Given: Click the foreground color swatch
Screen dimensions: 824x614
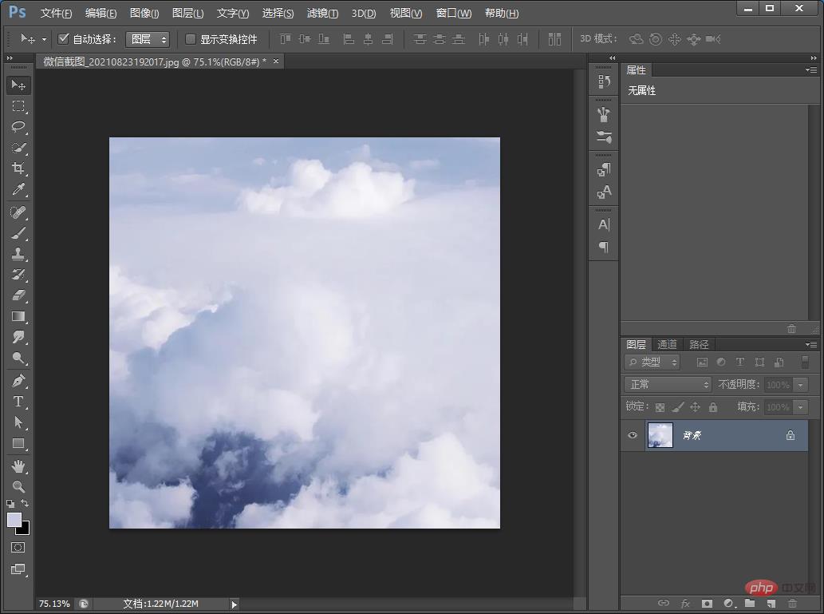Looking at the screenshot, I should tap(14, 520).
